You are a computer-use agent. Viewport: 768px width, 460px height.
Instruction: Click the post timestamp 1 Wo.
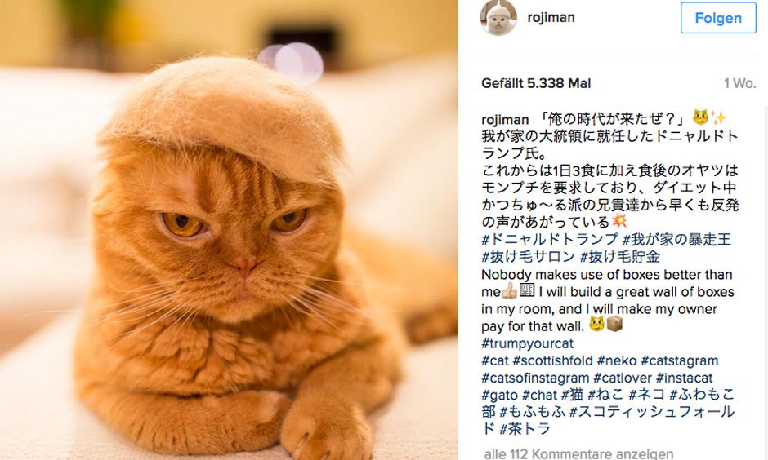tap(739, 83)
